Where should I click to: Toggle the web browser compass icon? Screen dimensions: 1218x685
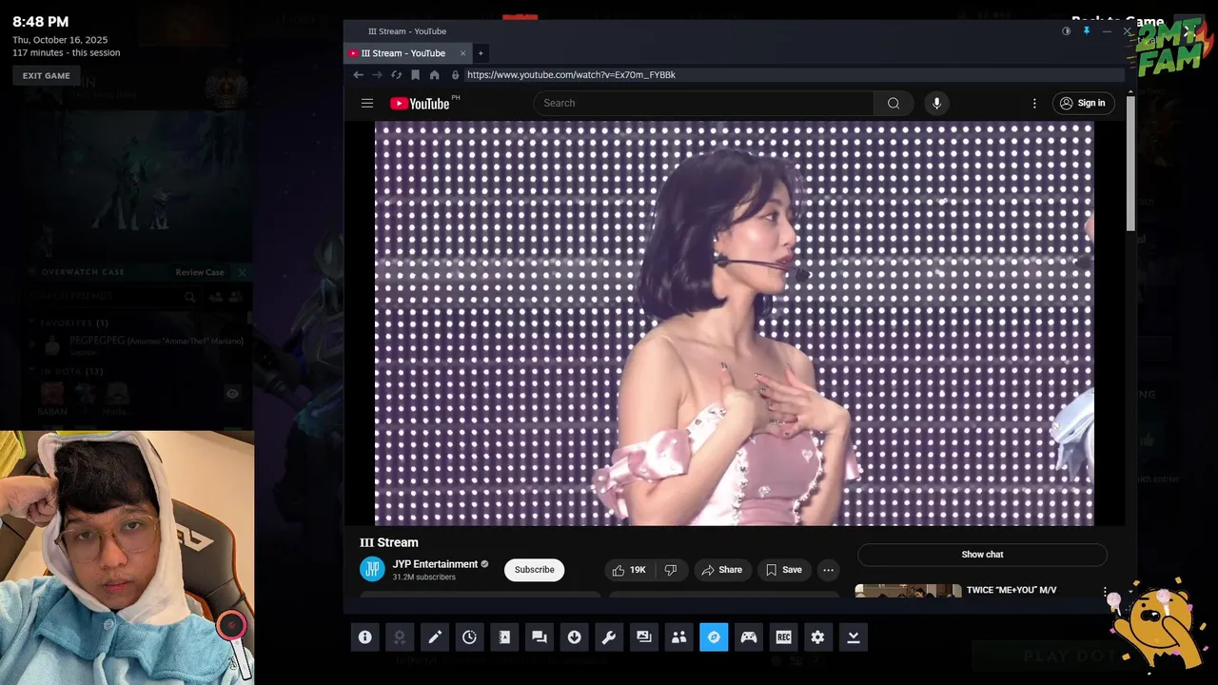(x=714, y=637)
